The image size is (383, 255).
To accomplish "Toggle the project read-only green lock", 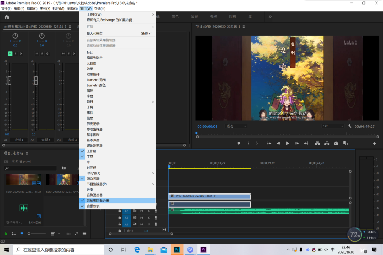I will (6, 233).
